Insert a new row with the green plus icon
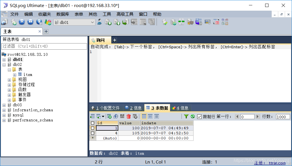 [109, 117]
